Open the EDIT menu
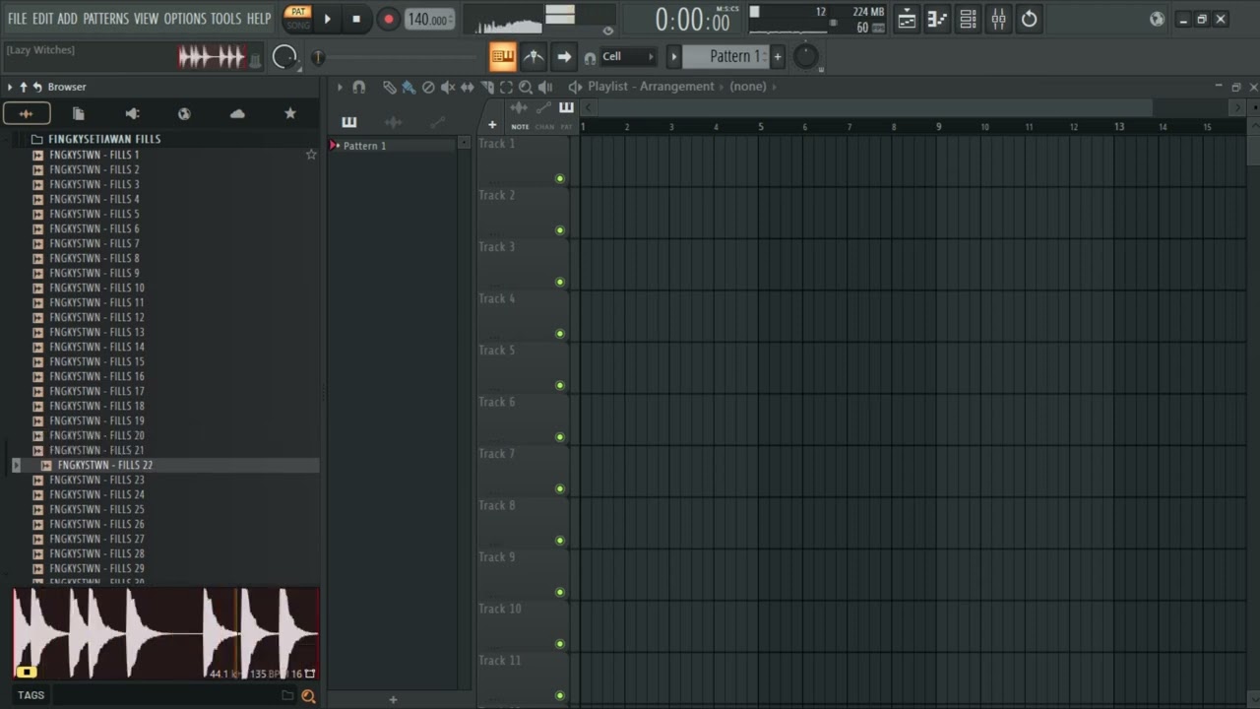This screenshot has width=1260, height=709. coord(42,19)
